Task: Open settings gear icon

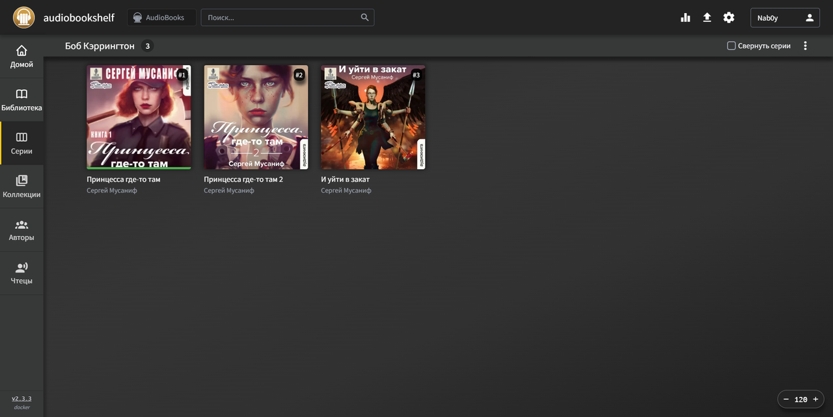Action: (x=729, y=18)
